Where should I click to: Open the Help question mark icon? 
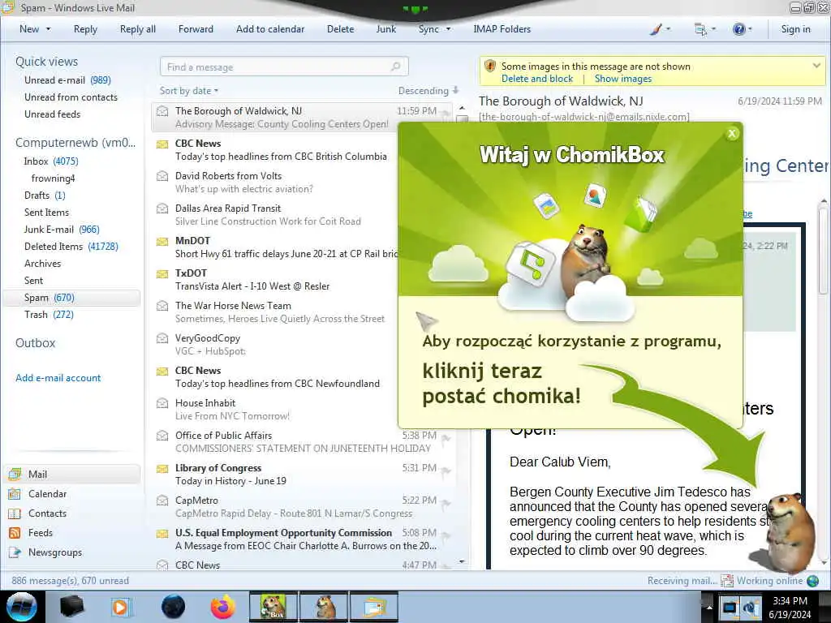click(x=738, y=29)
